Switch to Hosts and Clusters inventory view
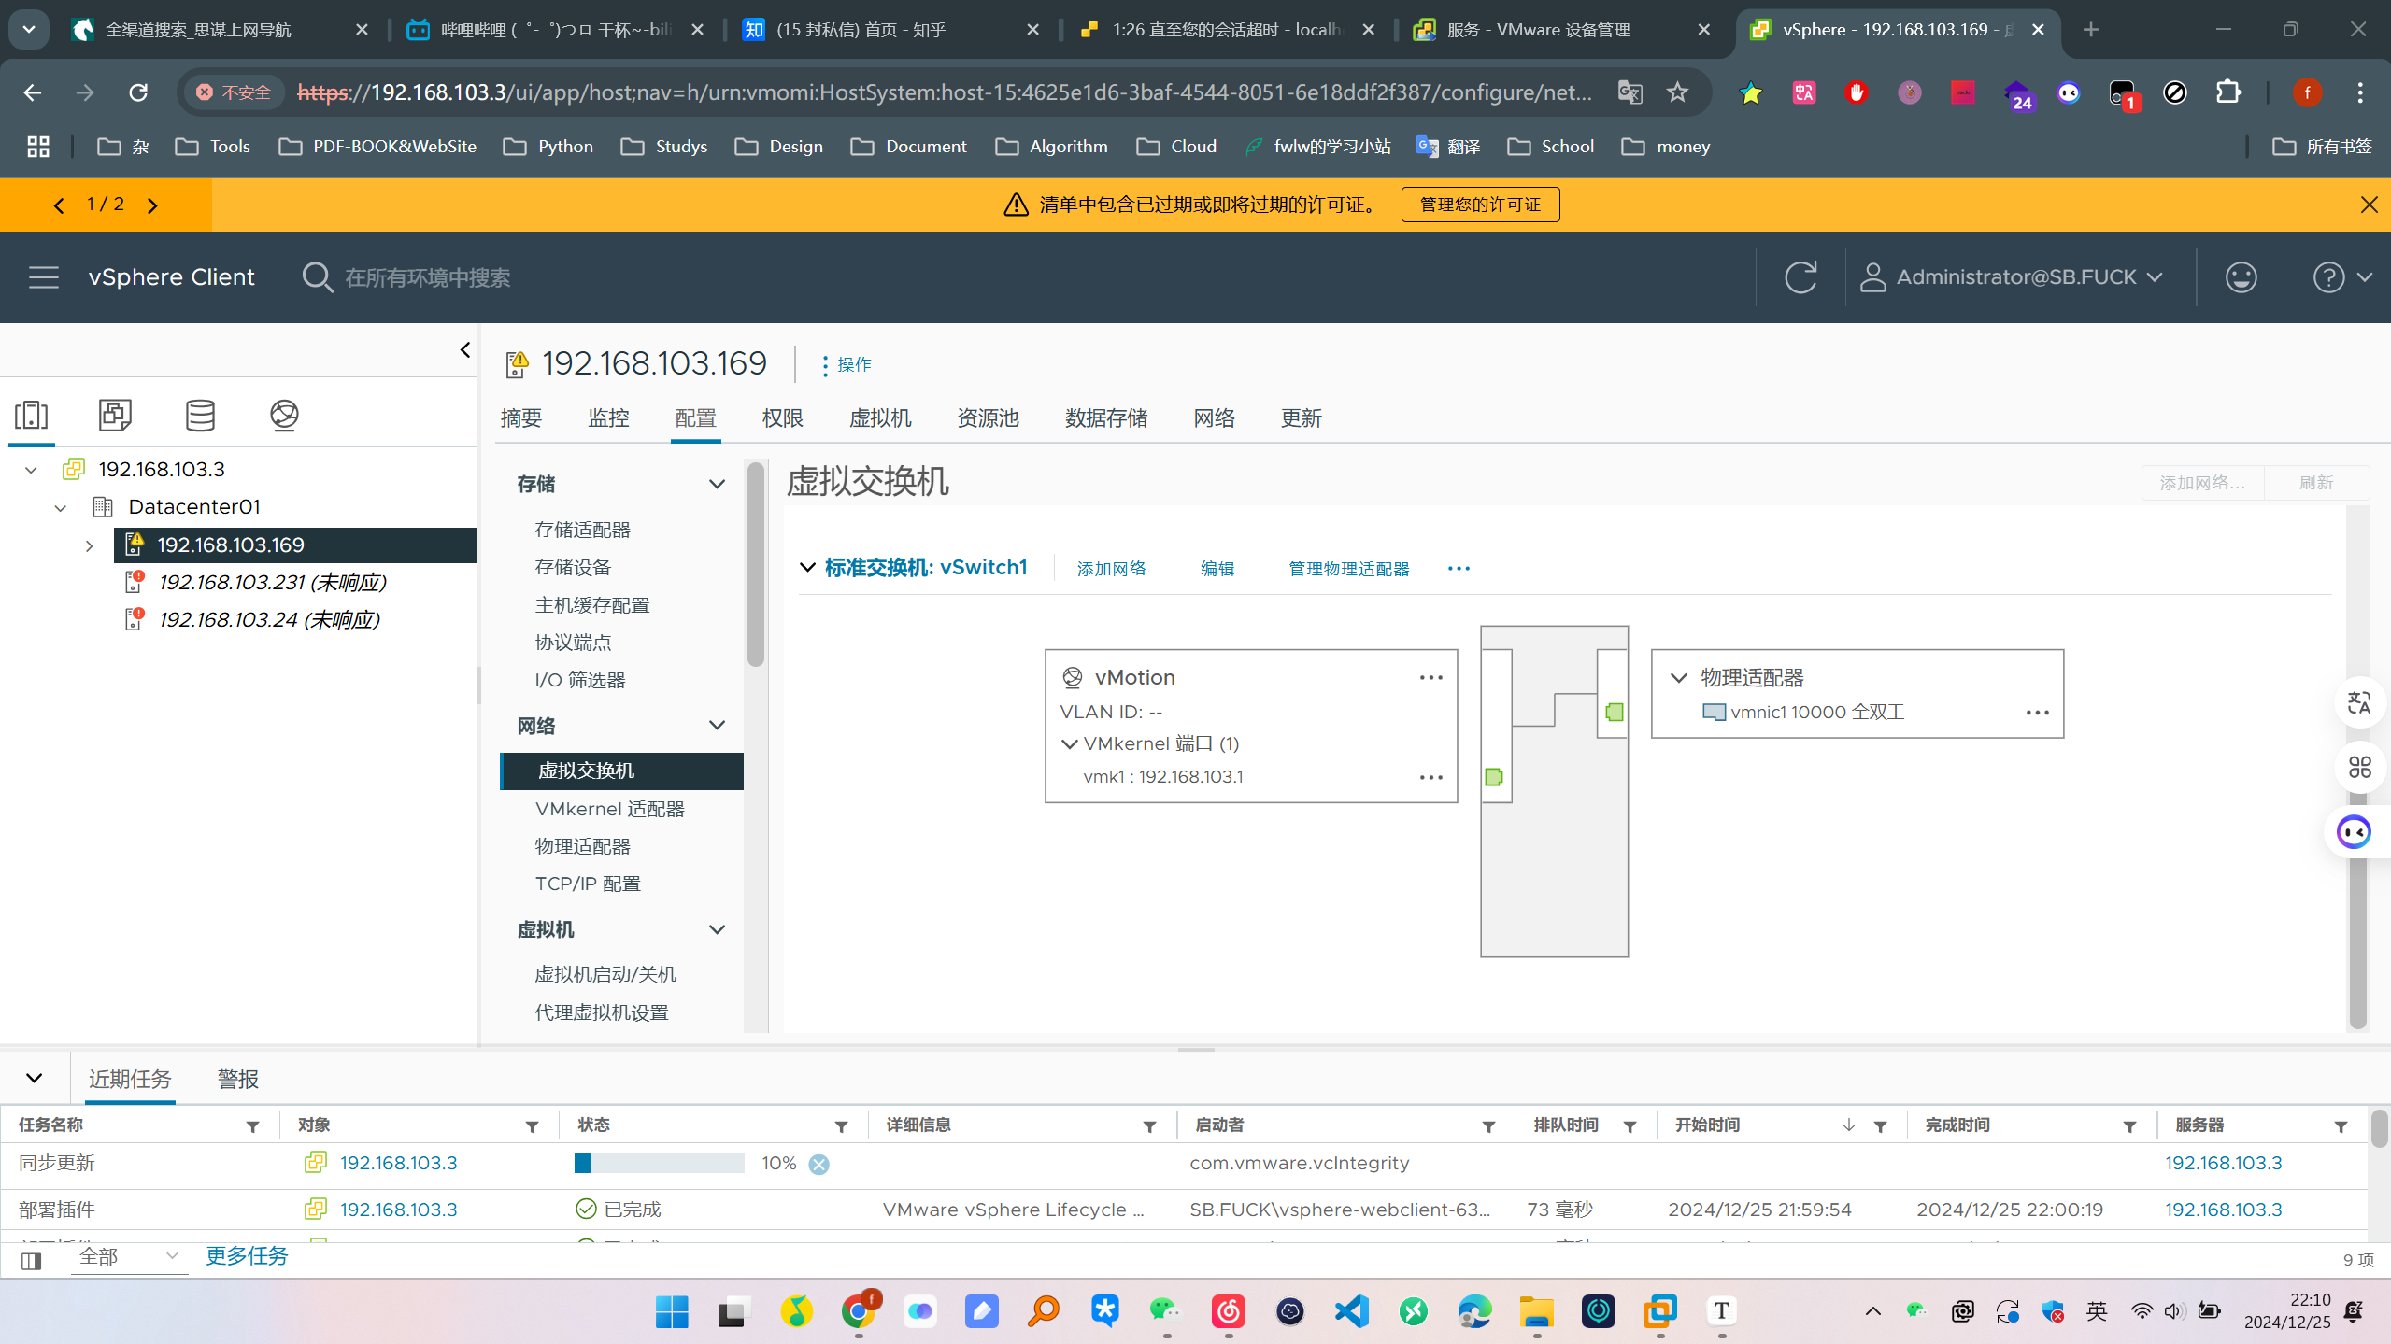The height and width of the screenshot is (1344, 2391). [32, 415]
